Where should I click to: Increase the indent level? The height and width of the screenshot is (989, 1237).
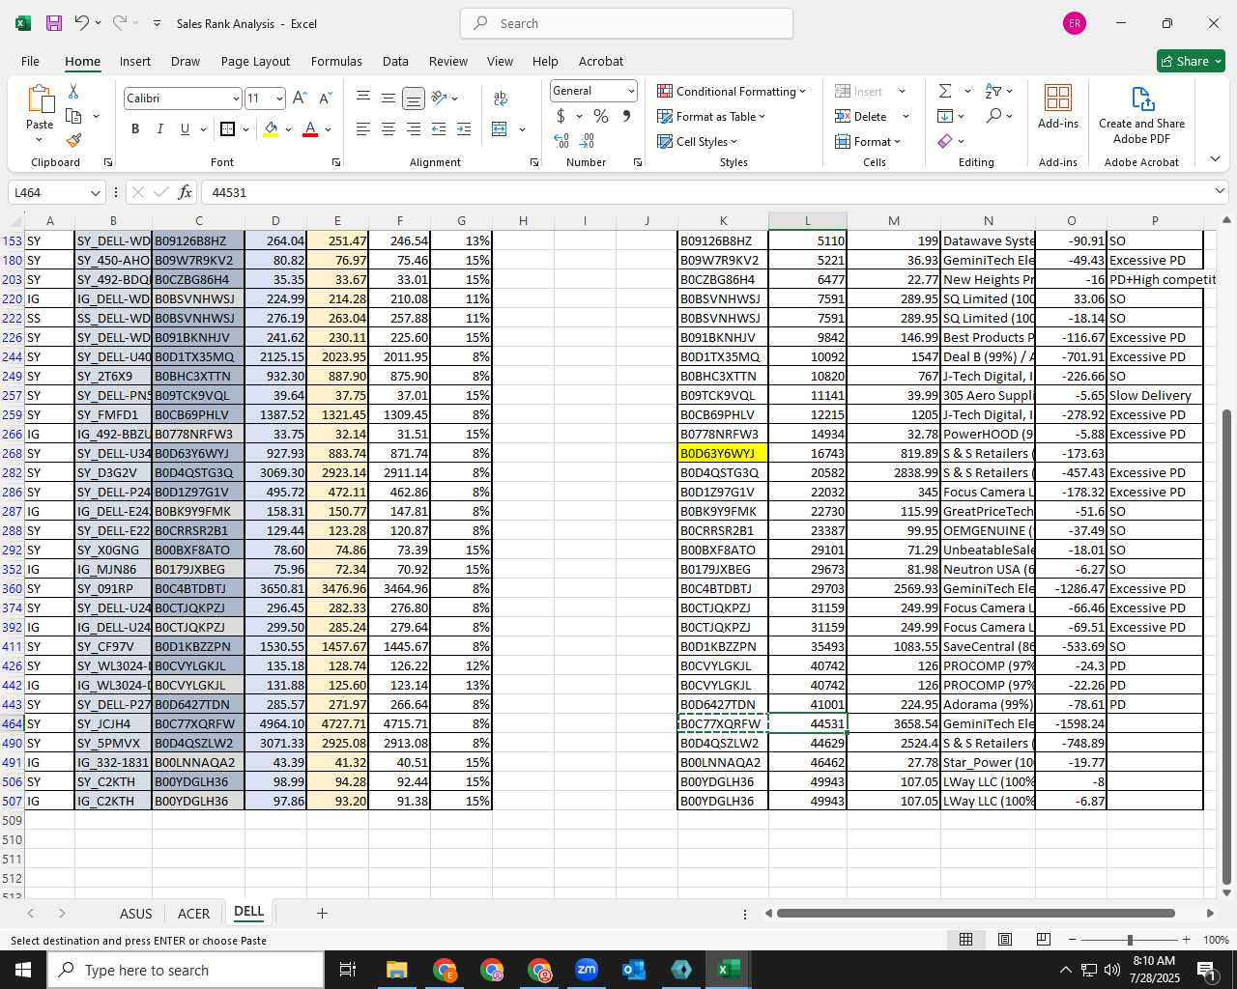[x=464, y=129]
